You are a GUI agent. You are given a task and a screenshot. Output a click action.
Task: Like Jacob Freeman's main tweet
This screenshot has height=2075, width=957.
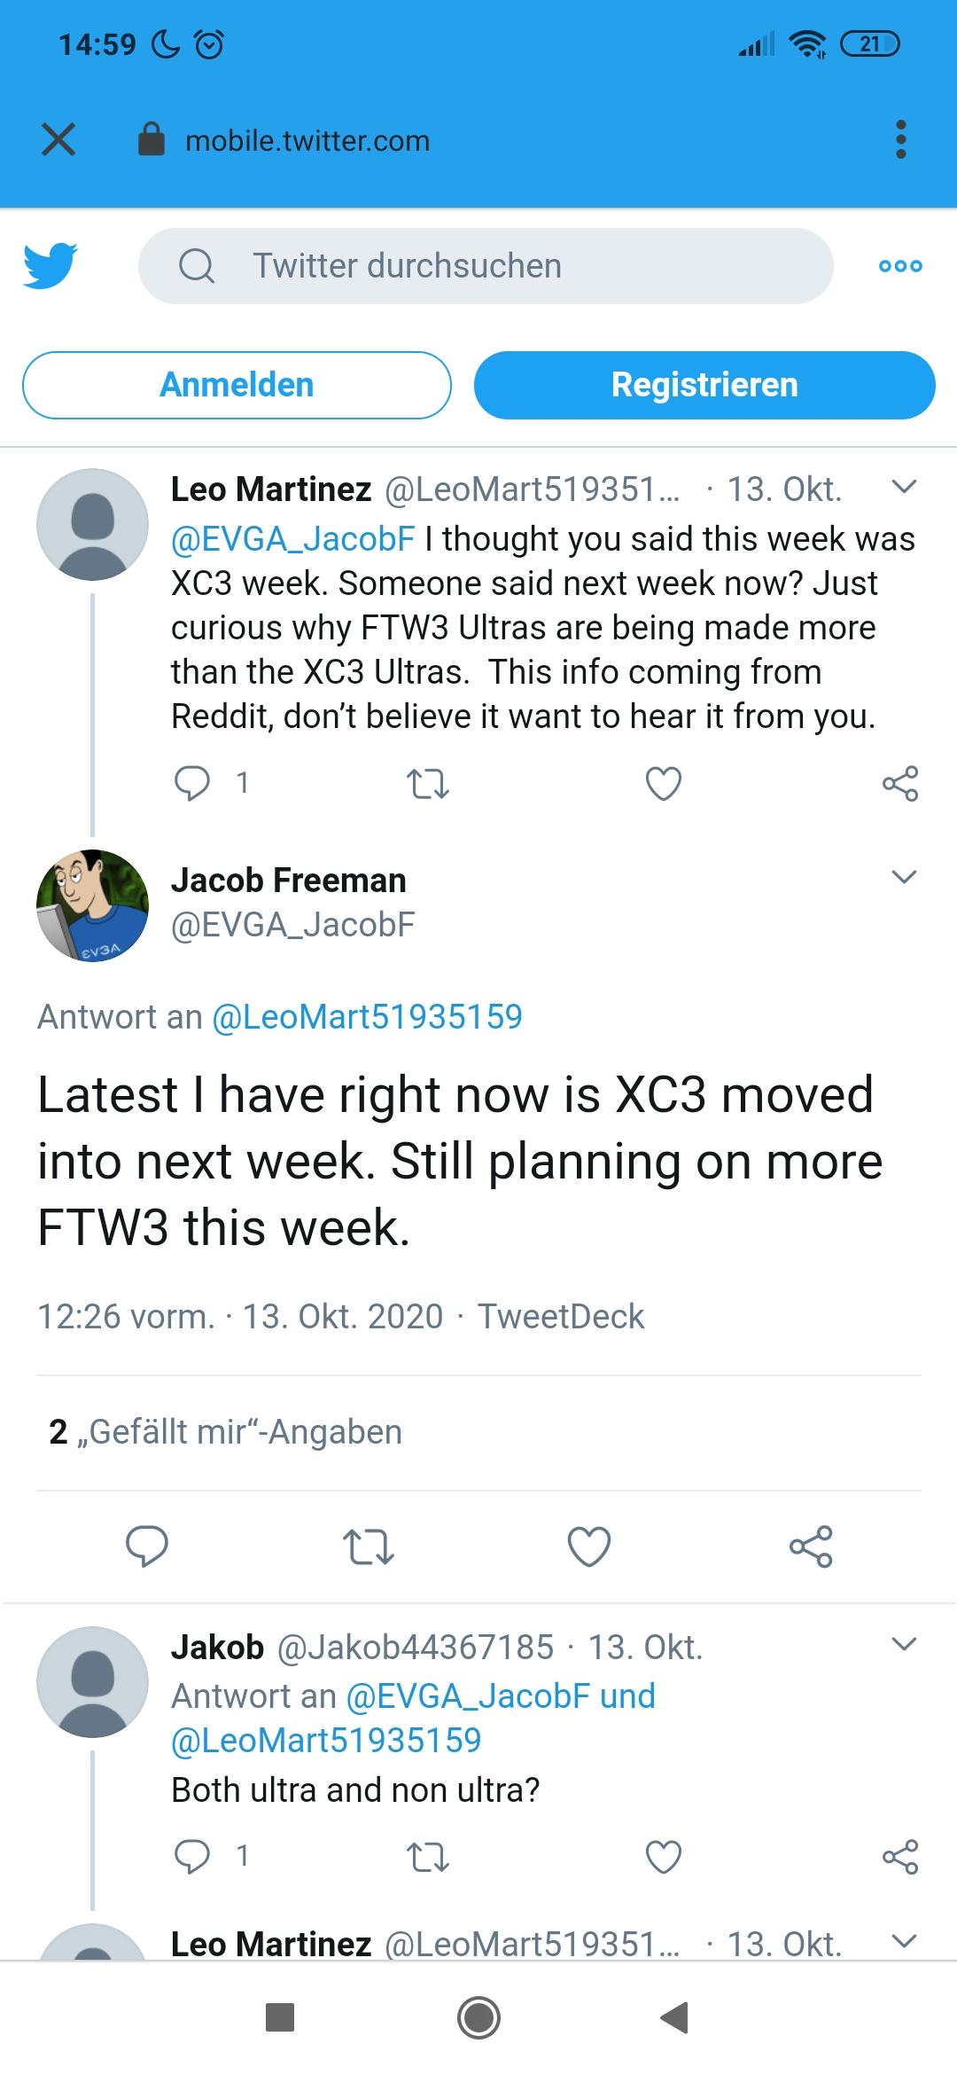(x=589, y=1546)
